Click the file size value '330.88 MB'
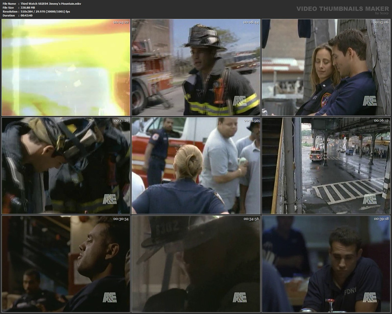Screen dimensions: 392x314 pos(28,7)
